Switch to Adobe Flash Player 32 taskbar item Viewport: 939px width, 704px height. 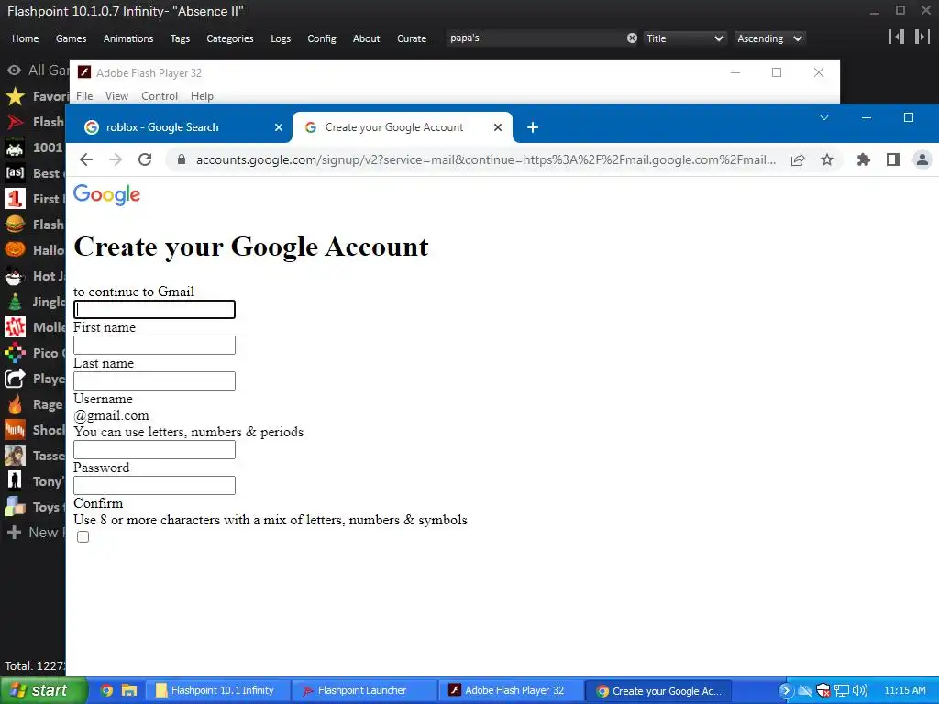tap(511, 690)
